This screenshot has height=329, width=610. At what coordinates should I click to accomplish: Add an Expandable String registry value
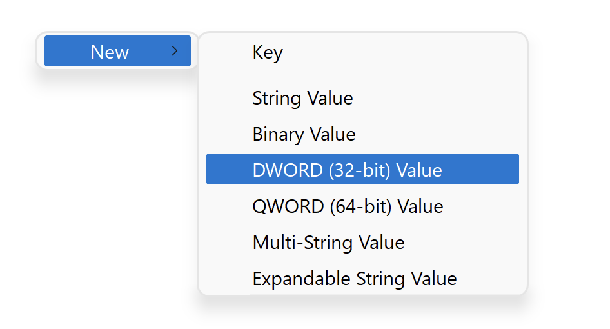click(x=354, y=278)
